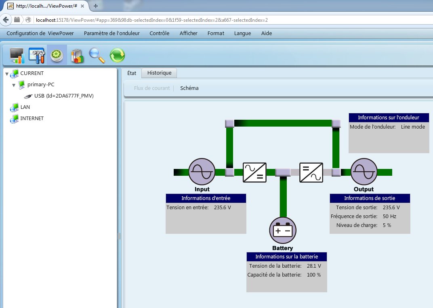Screen dimensions: 433x308
Task: Open the books and chart toolbar icon
Action: click(x=77, y=55)
